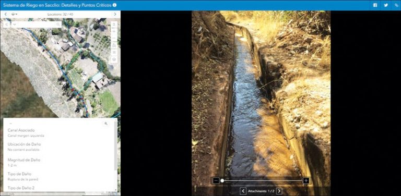Minimize the popup details panel
Viewport: 401px width, 196px height.
tap(10, 123)
